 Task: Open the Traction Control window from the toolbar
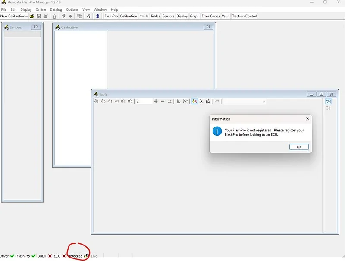(245, 16)
